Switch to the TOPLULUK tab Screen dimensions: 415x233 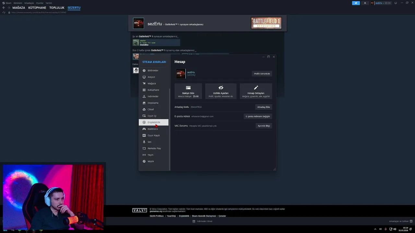coord(57,8)
